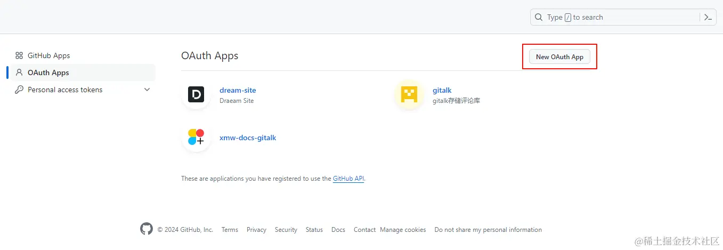Click the search magnifier icon
723x250 pixels.
(539, 17)
